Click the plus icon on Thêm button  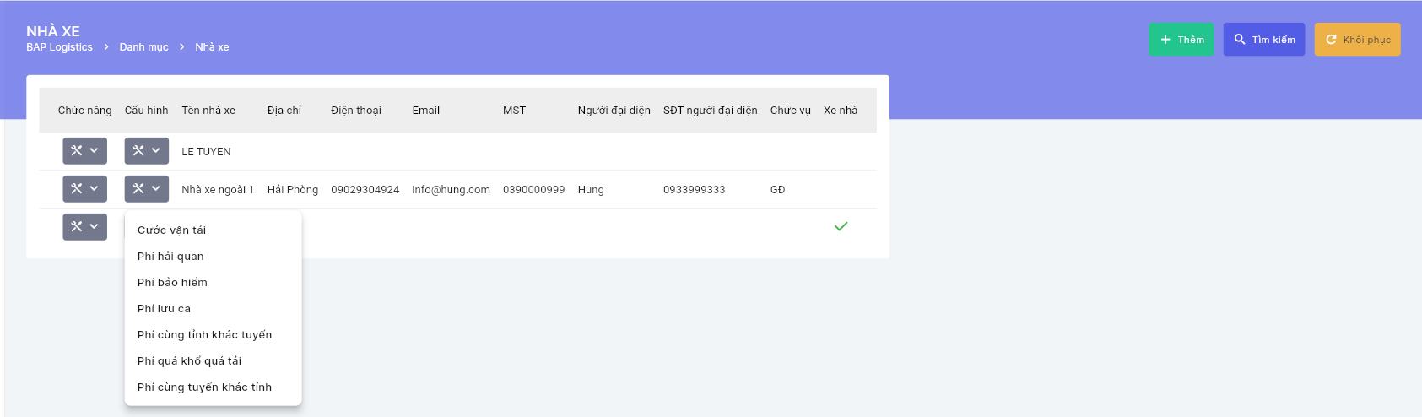tap(1165, 40)
